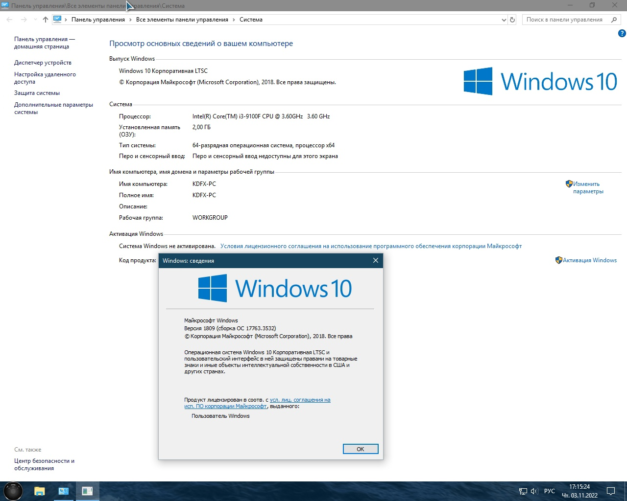This screenshot has height=501, width=627.
Task: Expand the address bar history dropdown
Action: [x=504, y=20]
